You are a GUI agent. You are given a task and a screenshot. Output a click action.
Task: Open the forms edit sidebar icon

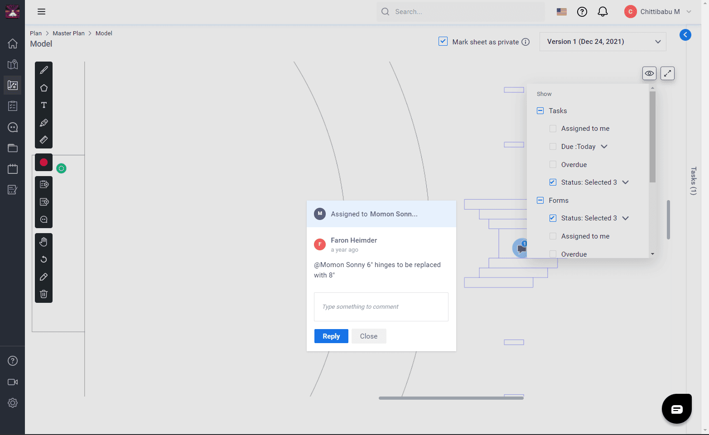click(x=13, y=190)
